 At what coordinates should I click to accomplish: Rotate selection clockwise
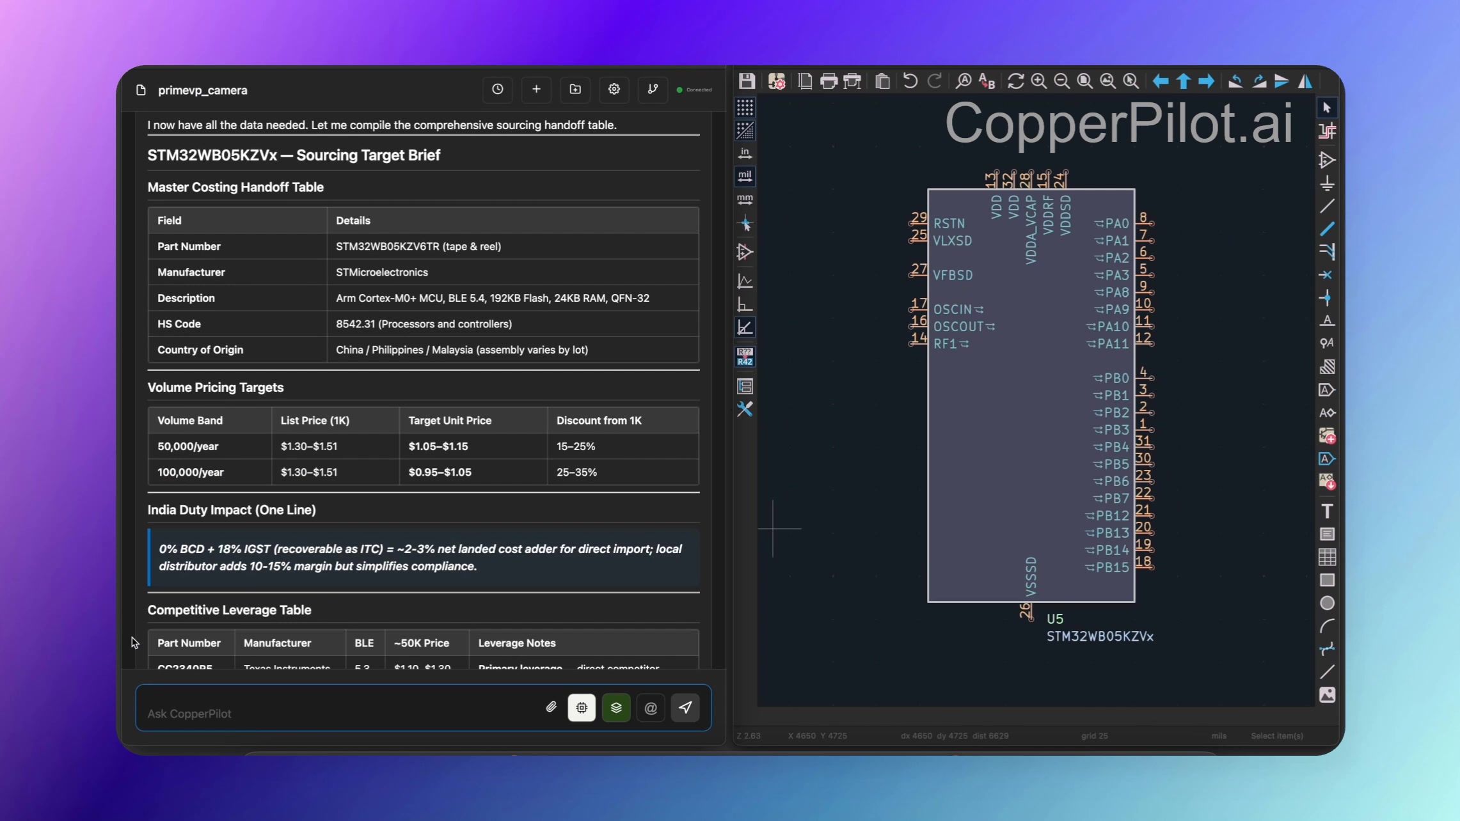coord(1258,81)
